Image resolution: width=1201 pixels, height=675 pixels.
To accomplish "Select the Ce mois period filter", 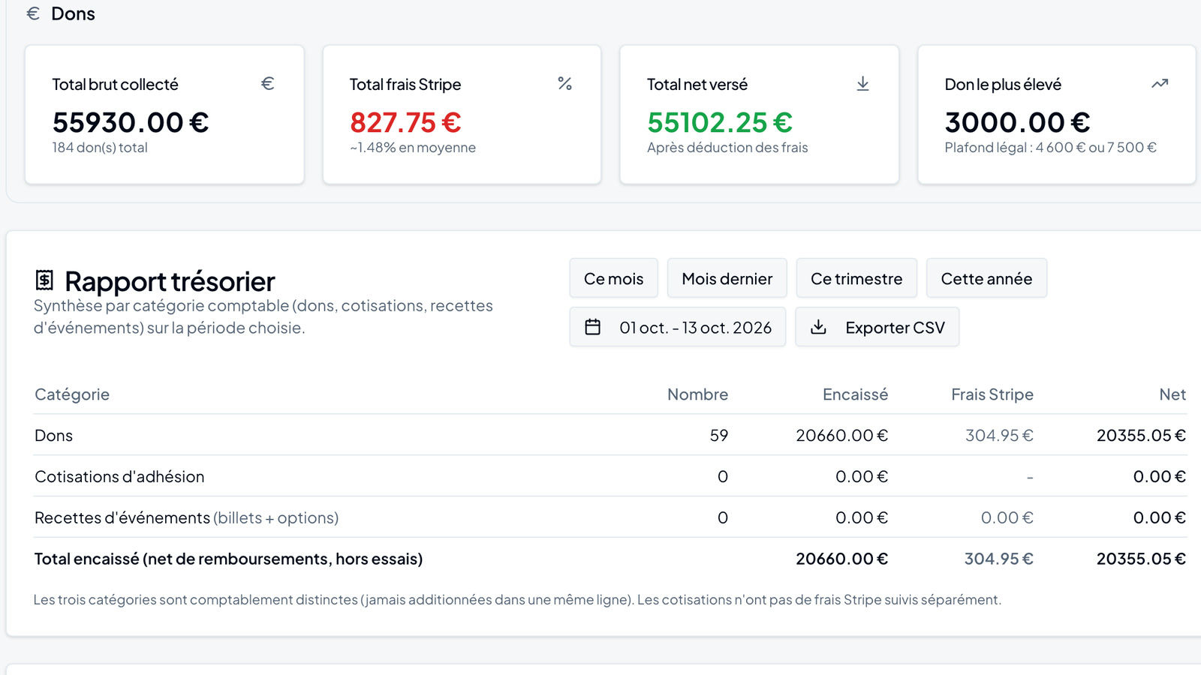I will [x=613, y=278].
